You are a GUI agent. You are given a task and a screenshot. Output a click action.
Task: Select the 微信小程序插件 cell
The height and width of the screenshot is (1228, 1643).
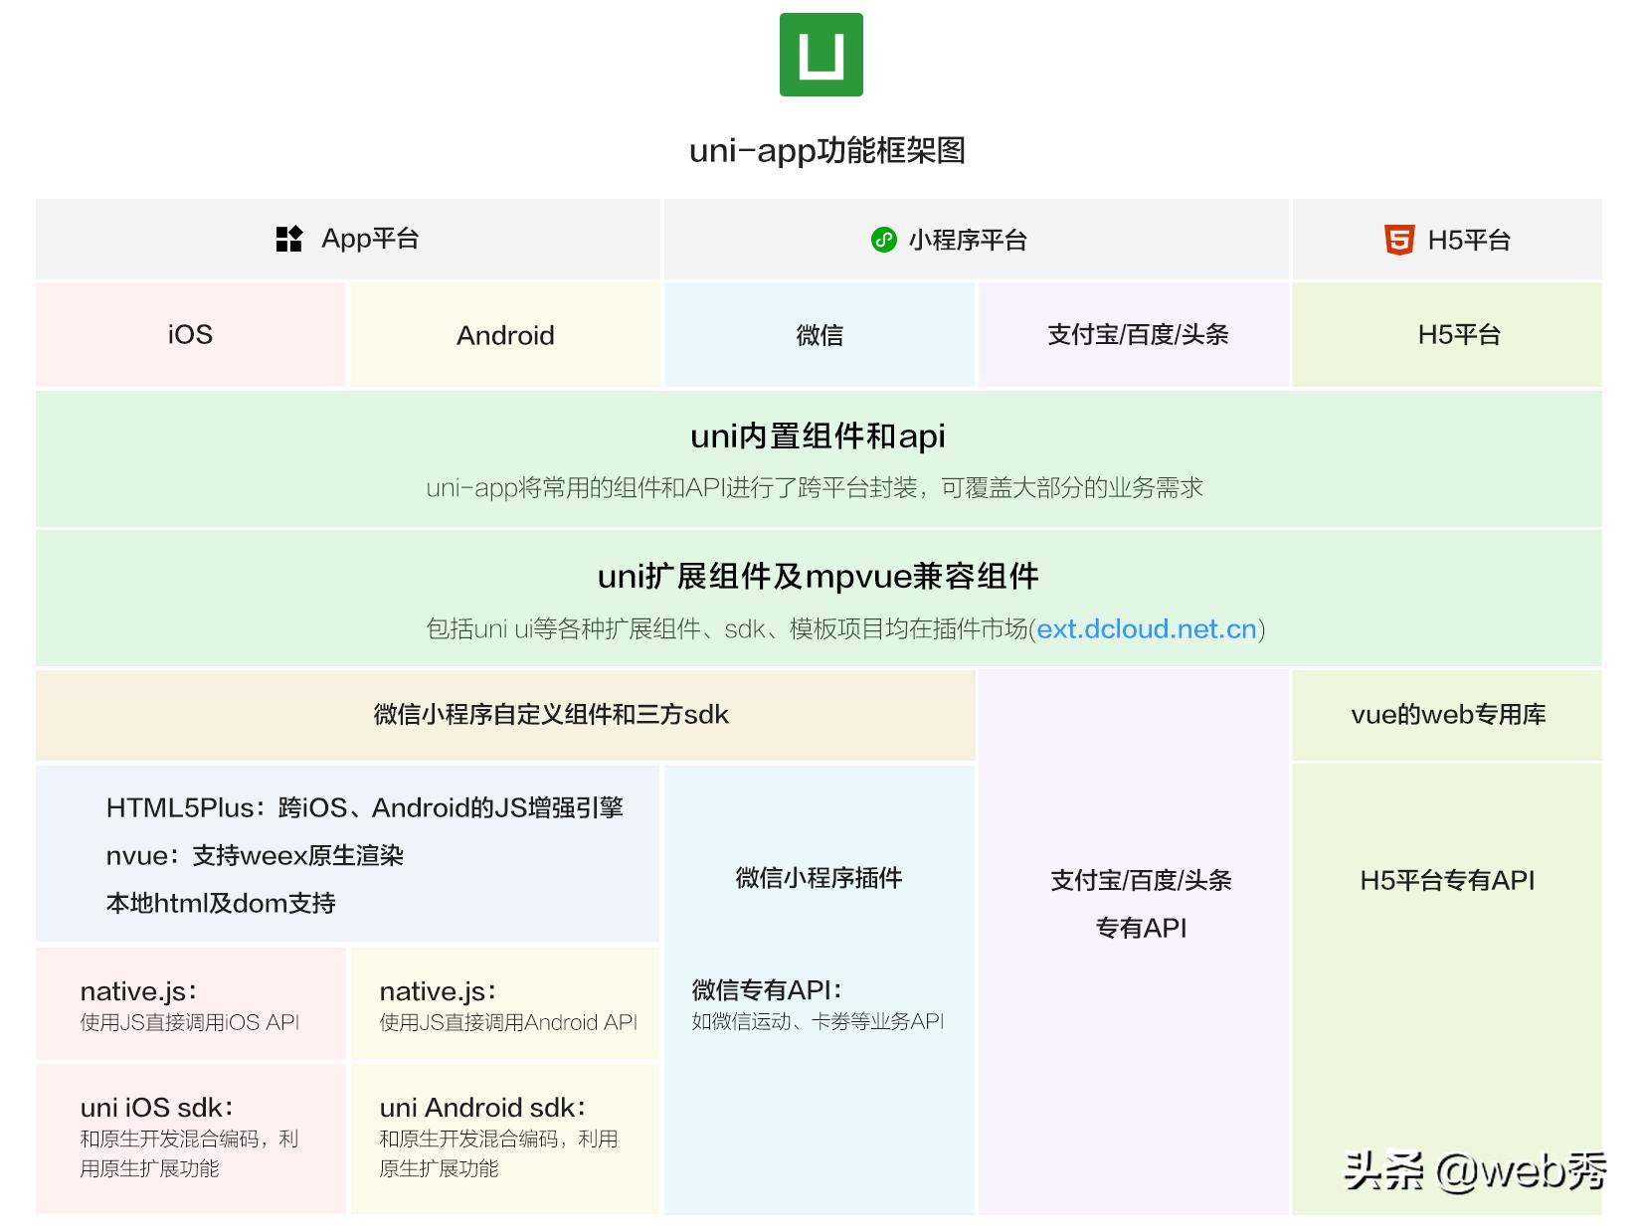point(818,878)
